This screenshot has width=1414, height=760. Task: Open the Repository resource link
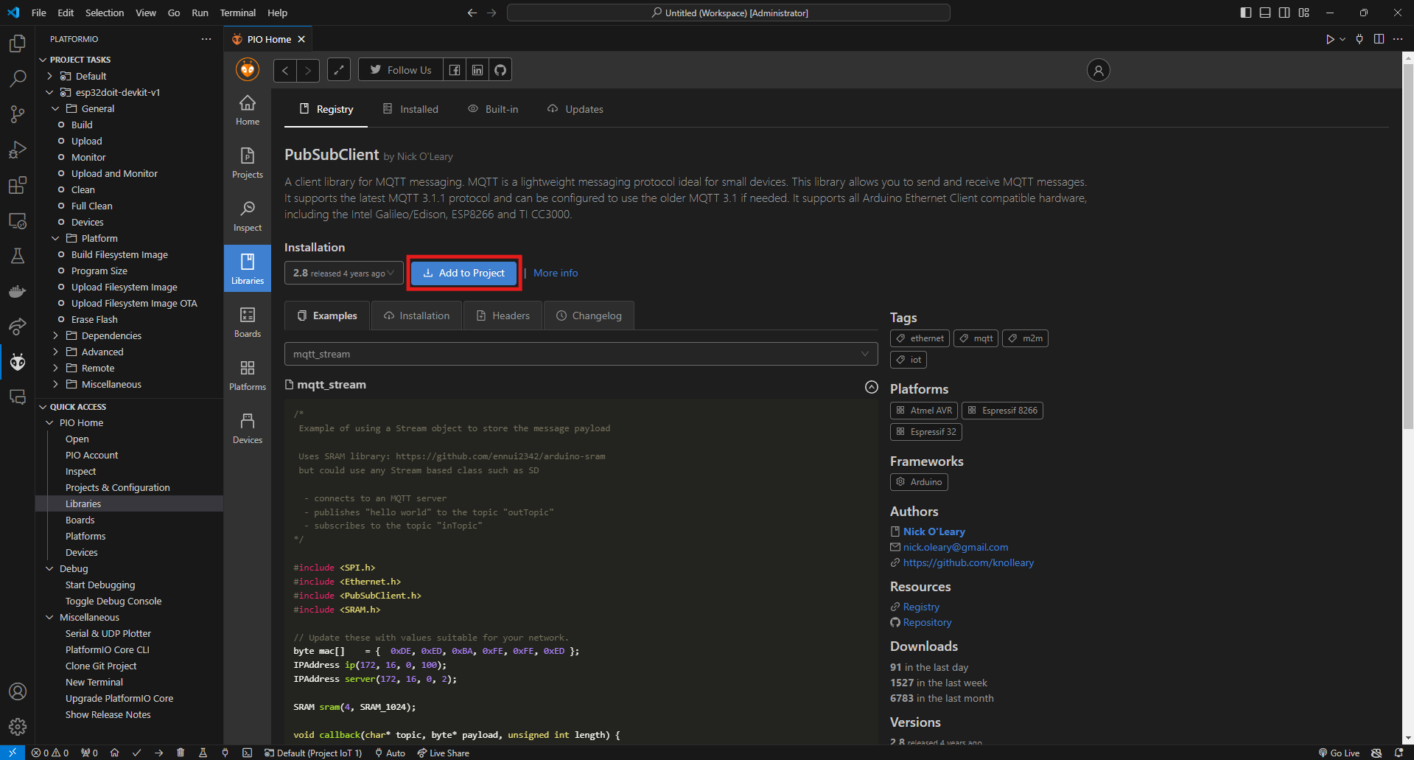click(x=927, y=622)
